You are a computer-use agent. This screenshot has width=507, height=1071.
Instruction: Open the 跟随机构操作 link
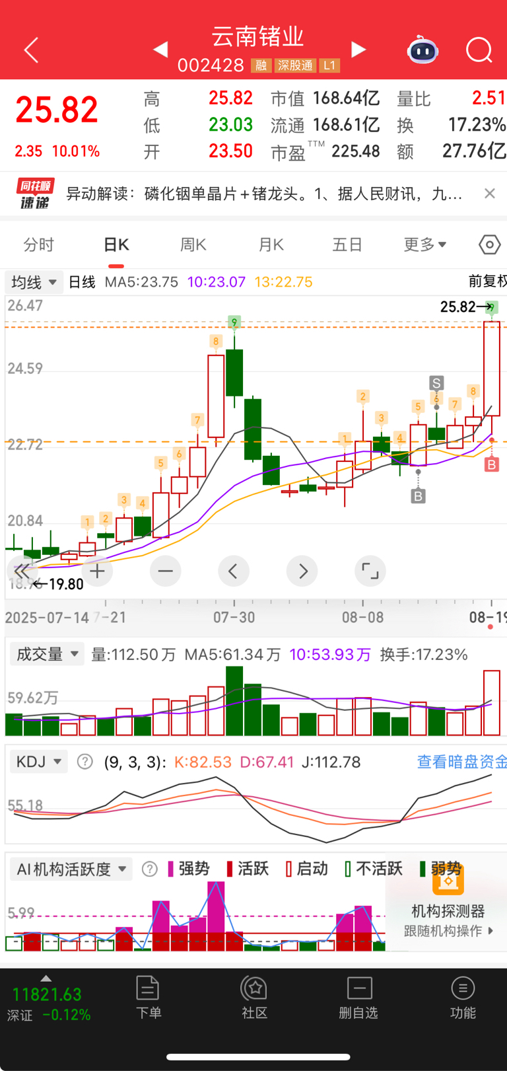pyautogui.click(x=448, y=931)
